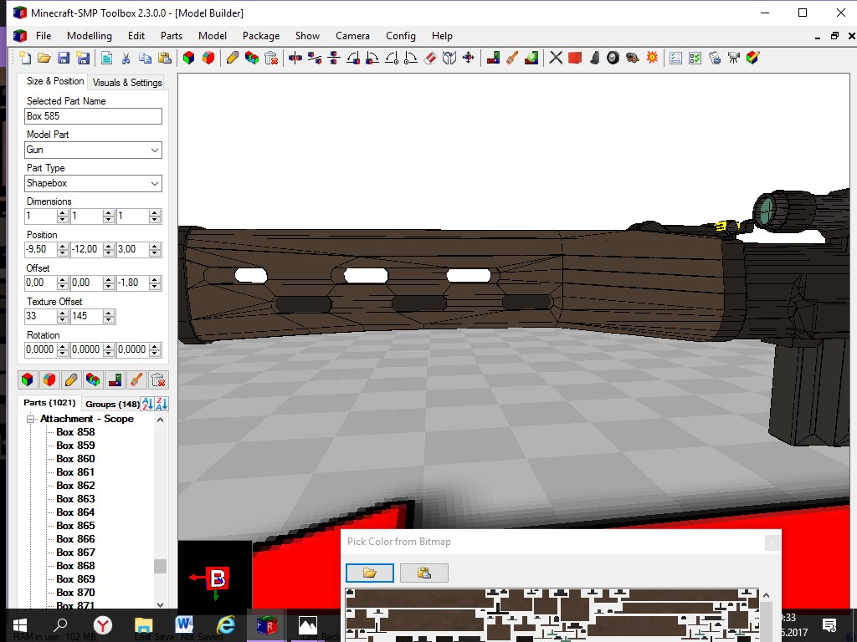Click the folder button in Pick Color from Bitmap
This screenshot has height=642, width=857.
(x=370, y=573)
